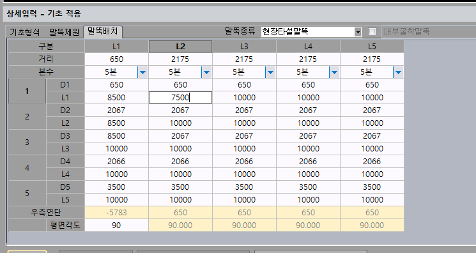Image resolution: width=476 pixels, height=253 pixels.
Task: Click the D3 cell 8500 in column L1
Action: pos(116,135)
